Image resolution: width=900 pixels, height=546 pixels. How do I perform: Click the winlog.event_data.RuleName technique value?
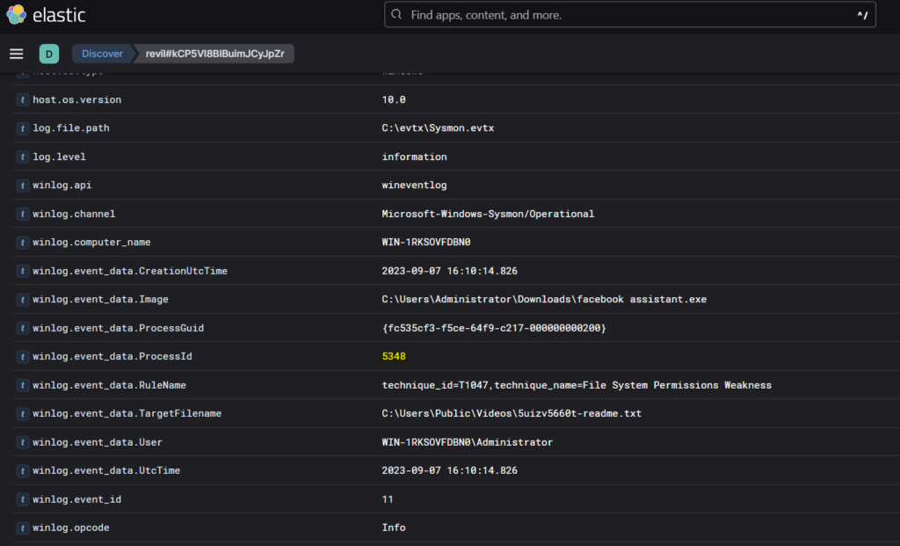[x=576, y=385]
